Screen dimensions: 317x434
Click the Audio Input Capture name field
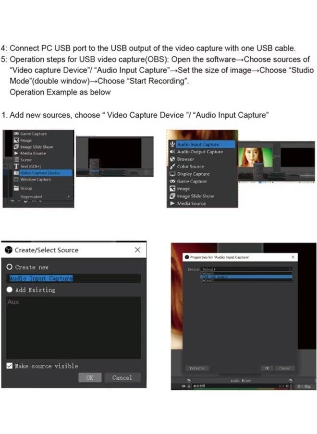pos(73,278)
